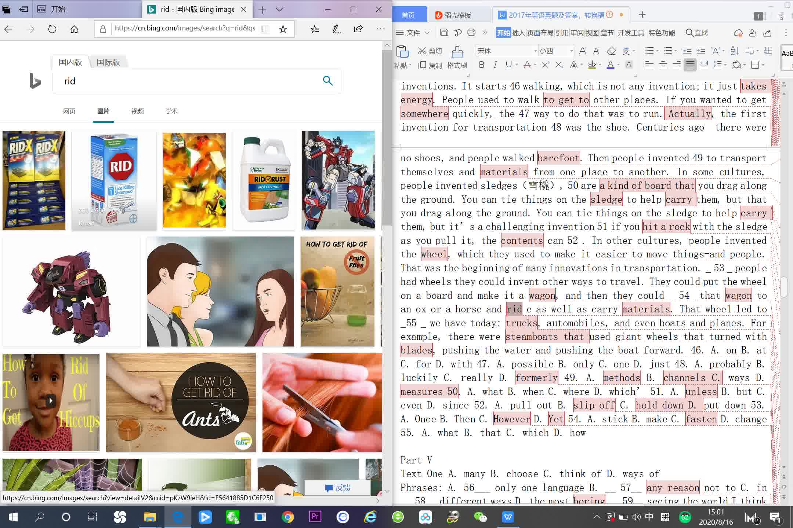This screenshot has width=793, height=528.
Task: Add page to favorites star icon
Action: [283, 29]
